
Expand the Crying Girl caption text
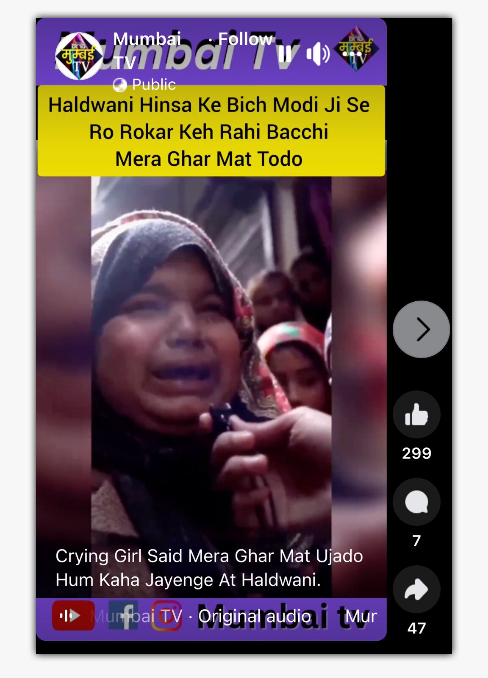tap(209, 568)
